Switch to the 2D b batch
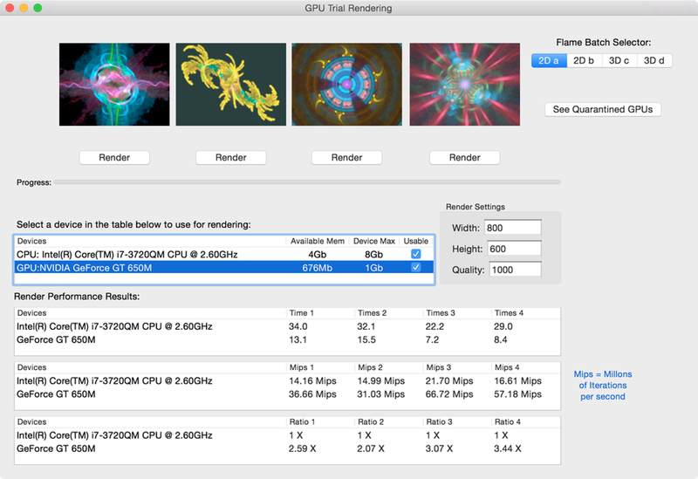The height and width of the screenshot is (479, 698). pyautogui.click(x=584, y=60)
